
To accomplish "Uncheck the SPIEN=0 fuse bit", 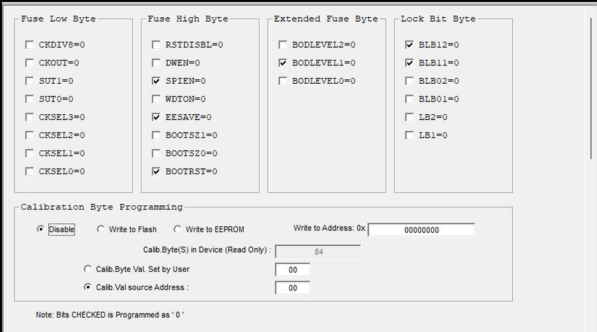I will [156, 81].
